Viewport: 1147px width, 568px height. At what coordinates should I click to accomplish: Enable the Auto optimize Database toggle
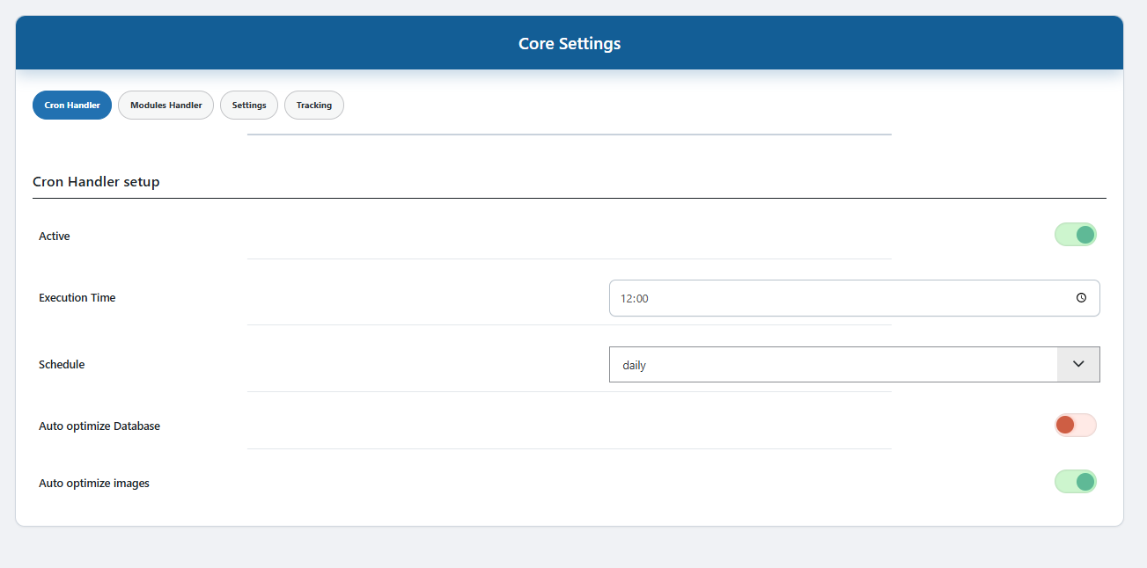pyautogui.click(x=1076, y=426)
